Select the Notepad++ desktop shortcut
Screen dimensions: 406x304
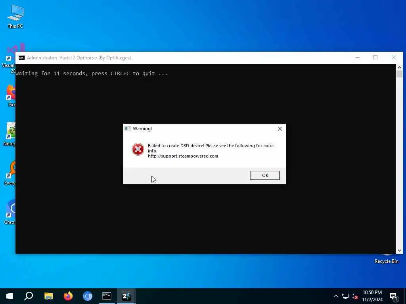(x=10, y=135)
